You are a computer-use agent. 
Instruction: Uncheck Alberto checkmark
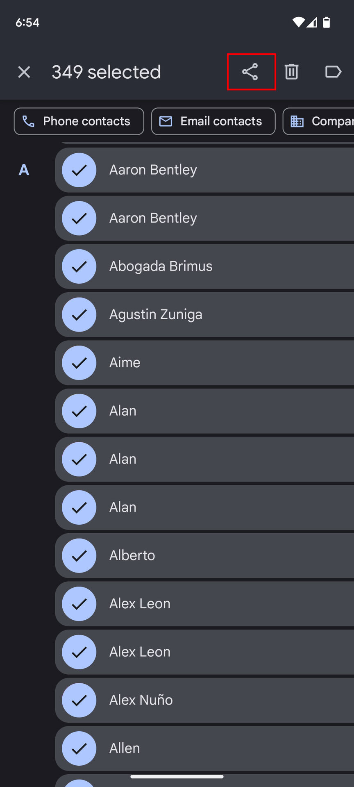pos(79,555)
